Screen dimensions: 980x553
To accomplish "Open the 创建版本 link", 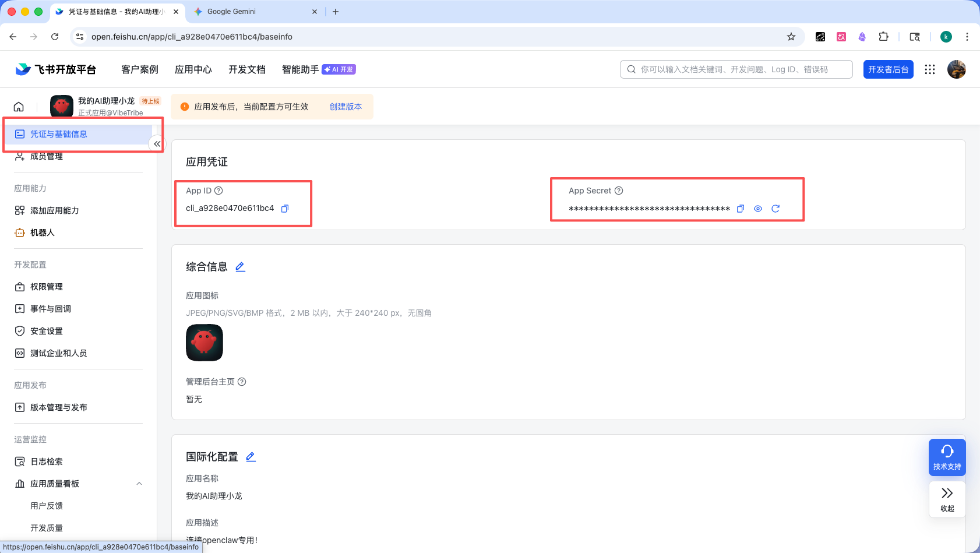I will pyautogui.click(x=345, y=107).
